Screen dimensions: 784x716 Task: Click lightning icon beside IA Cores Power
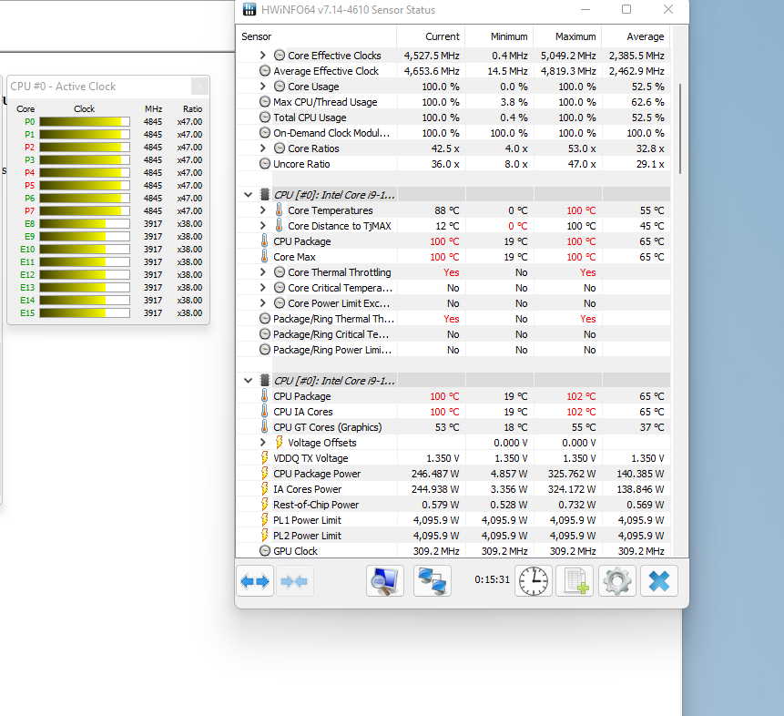point(264,489)
